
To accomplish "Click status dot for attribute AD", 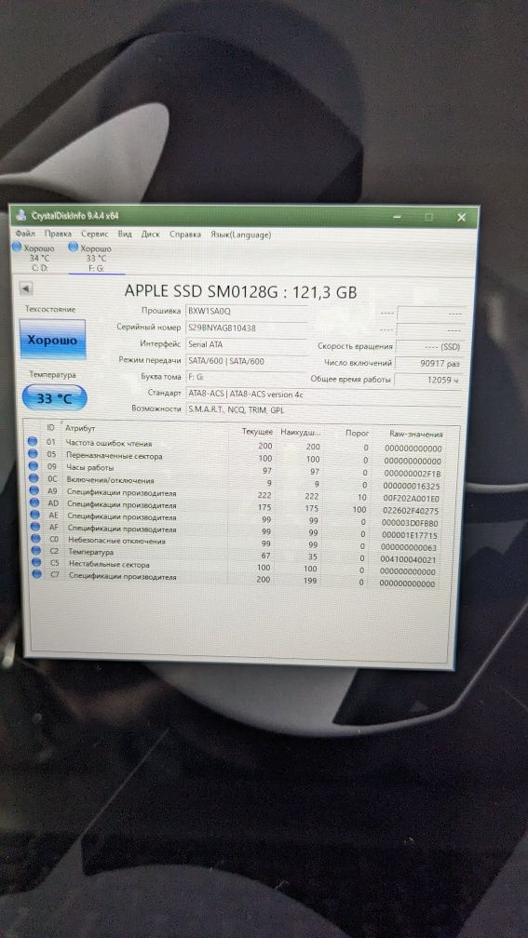I will pyautogui.click(x=34, y=503).
